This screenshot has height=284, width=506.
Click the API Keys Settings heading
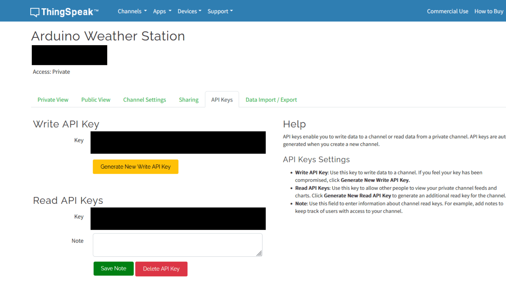pos(316,159)
